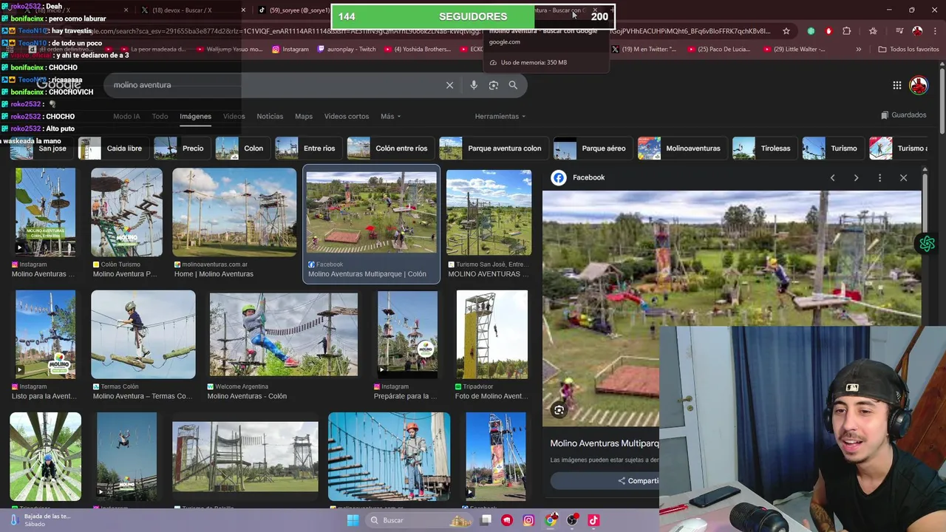Open the Paco De Lucia bookmark
The image size is (946, 532).
click(x=718, y=50)
